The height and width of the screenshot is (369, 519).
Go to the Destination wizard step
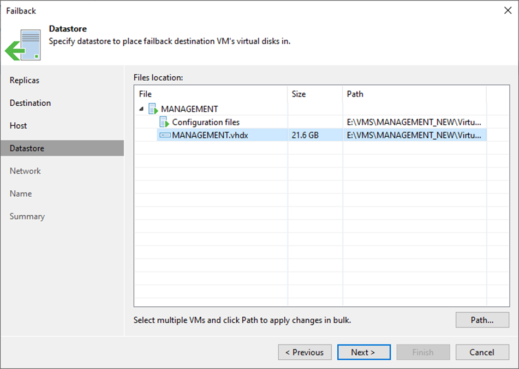tap(30, 103)
